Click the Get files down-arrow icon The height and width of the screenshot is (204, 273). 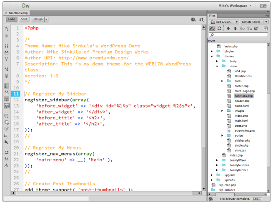coord(228,28)
